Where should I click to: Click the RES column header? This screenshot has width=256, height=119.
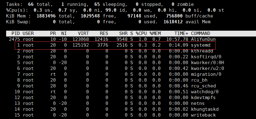click(x=104, y=33)
